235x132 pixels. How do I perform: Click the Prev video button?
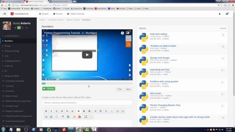(x=120, y=89)
